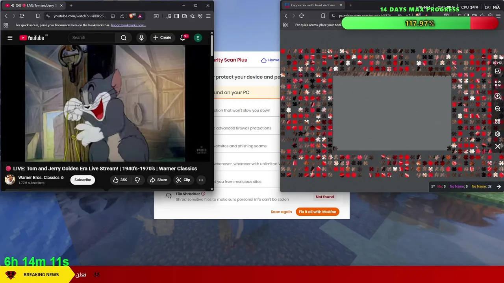The image size is (504, 283).
Task: Select the Cappuccino with heart on foam tab
Action: [x=313, y=5]
